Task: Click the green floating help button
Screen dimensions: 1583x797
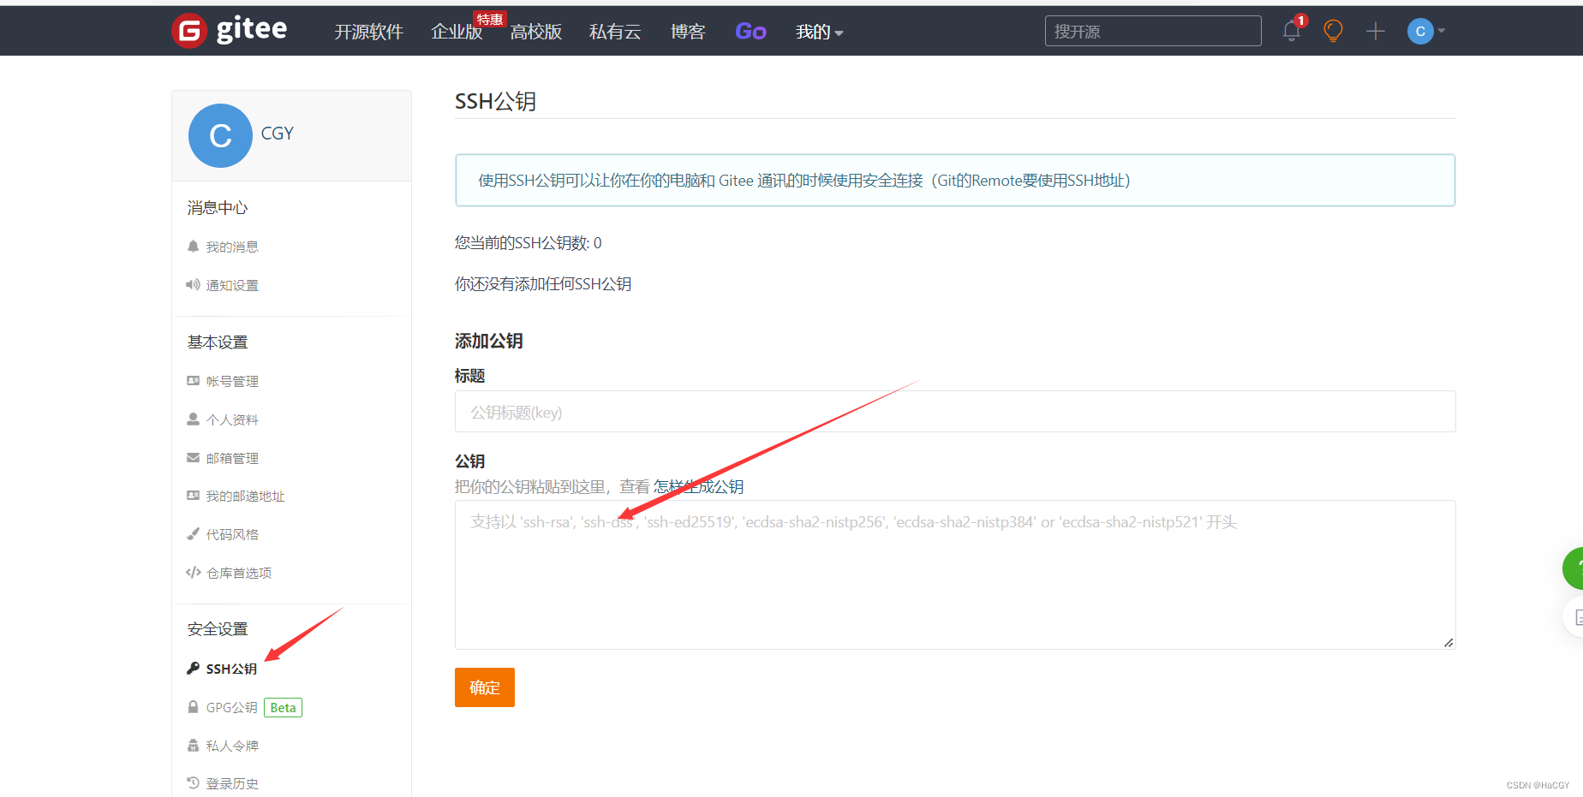Action: [1574, 568]
